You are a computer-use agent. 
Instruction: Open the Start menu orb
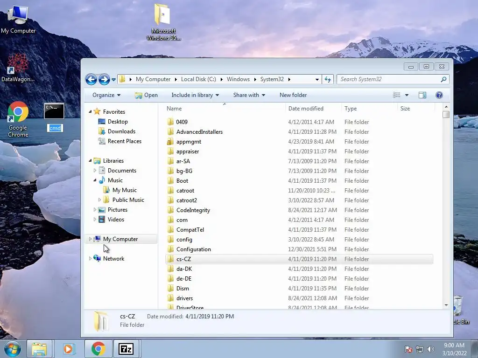[x=13, y=349]
